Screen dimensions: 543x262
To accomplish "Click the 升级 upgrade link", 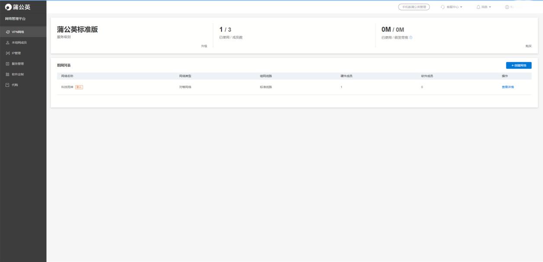I will [204, 46].
